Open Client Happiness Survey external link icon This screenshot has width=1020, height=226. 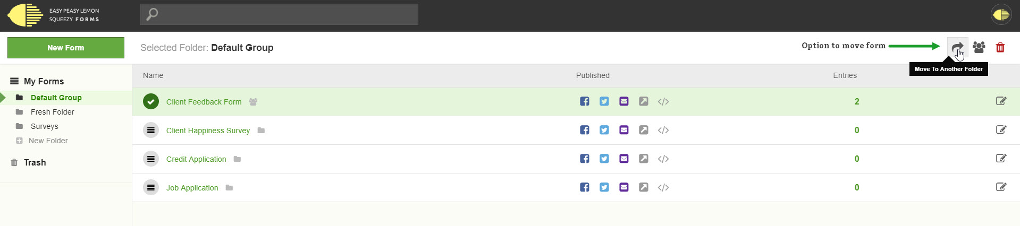click(x=643, y=130)
